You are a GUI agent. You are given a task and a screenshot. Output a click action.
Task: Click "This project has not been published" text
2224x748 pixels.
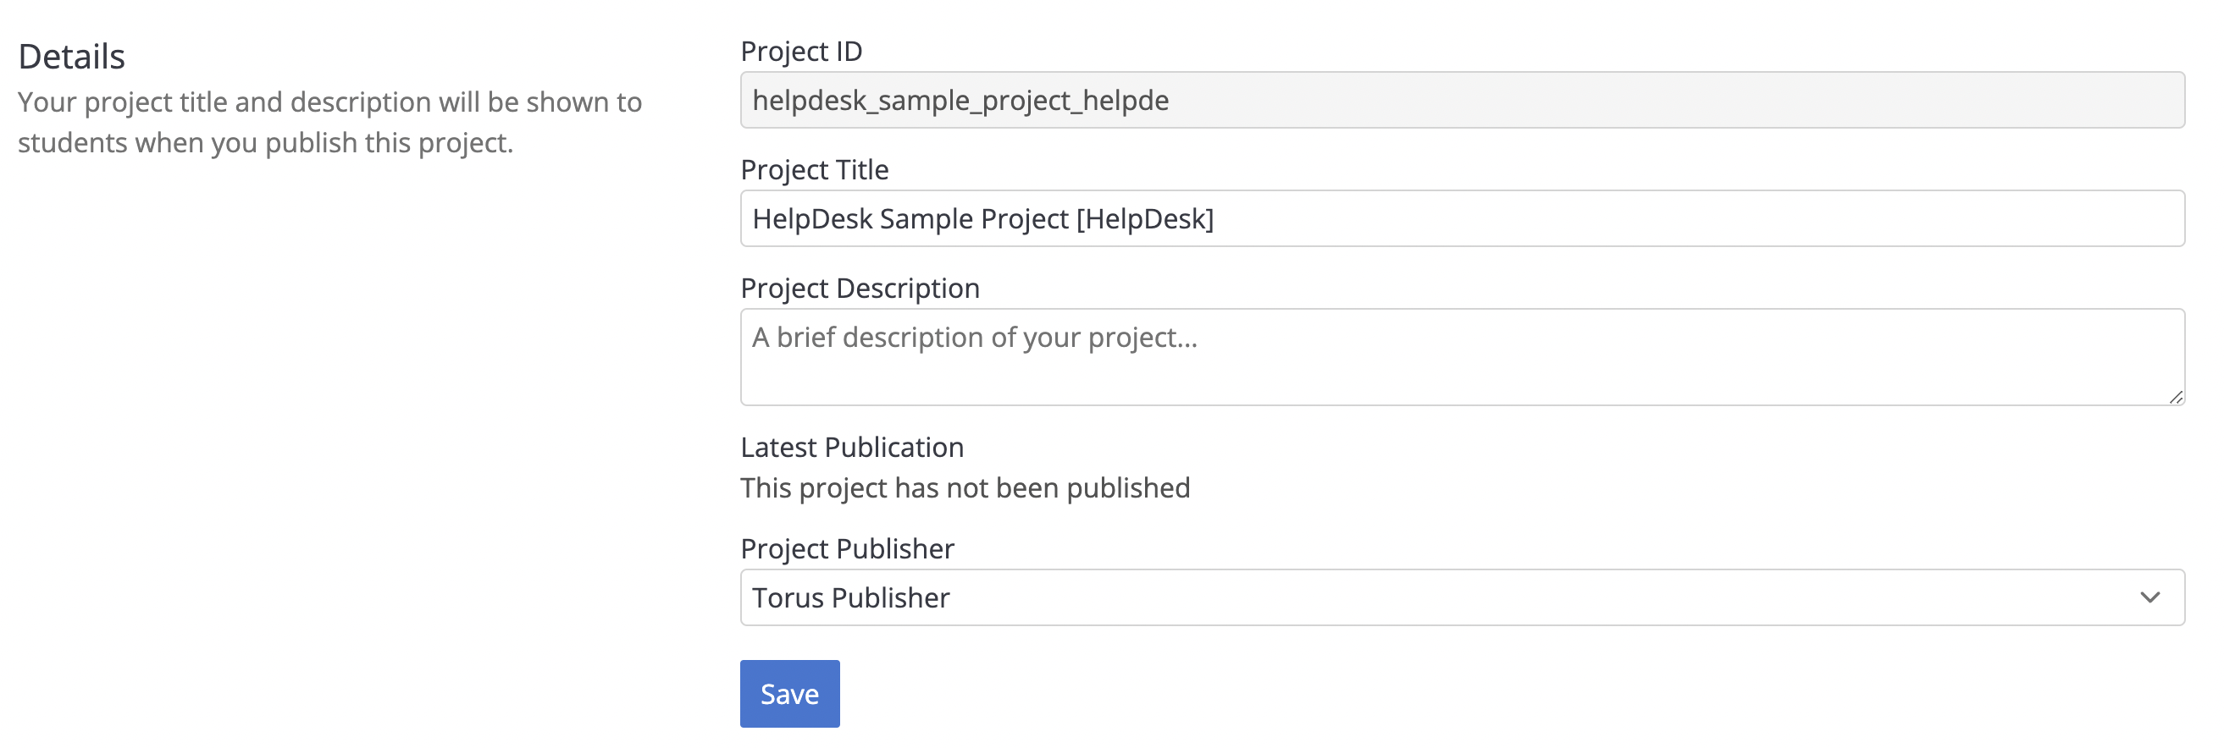coord(965,488)
